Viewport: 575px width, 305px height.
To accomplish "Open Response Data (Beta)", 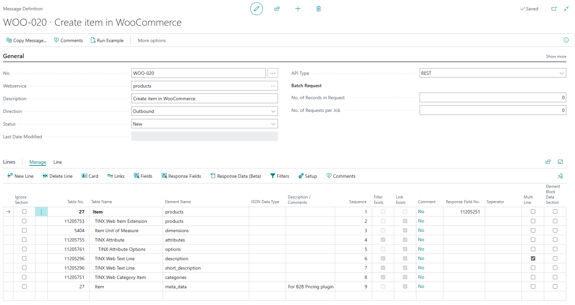I will point(236,176).
